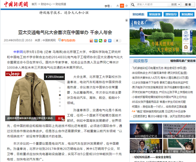
Task: Click the speech bubble participate-interact icon
Action: coord(59,40)
